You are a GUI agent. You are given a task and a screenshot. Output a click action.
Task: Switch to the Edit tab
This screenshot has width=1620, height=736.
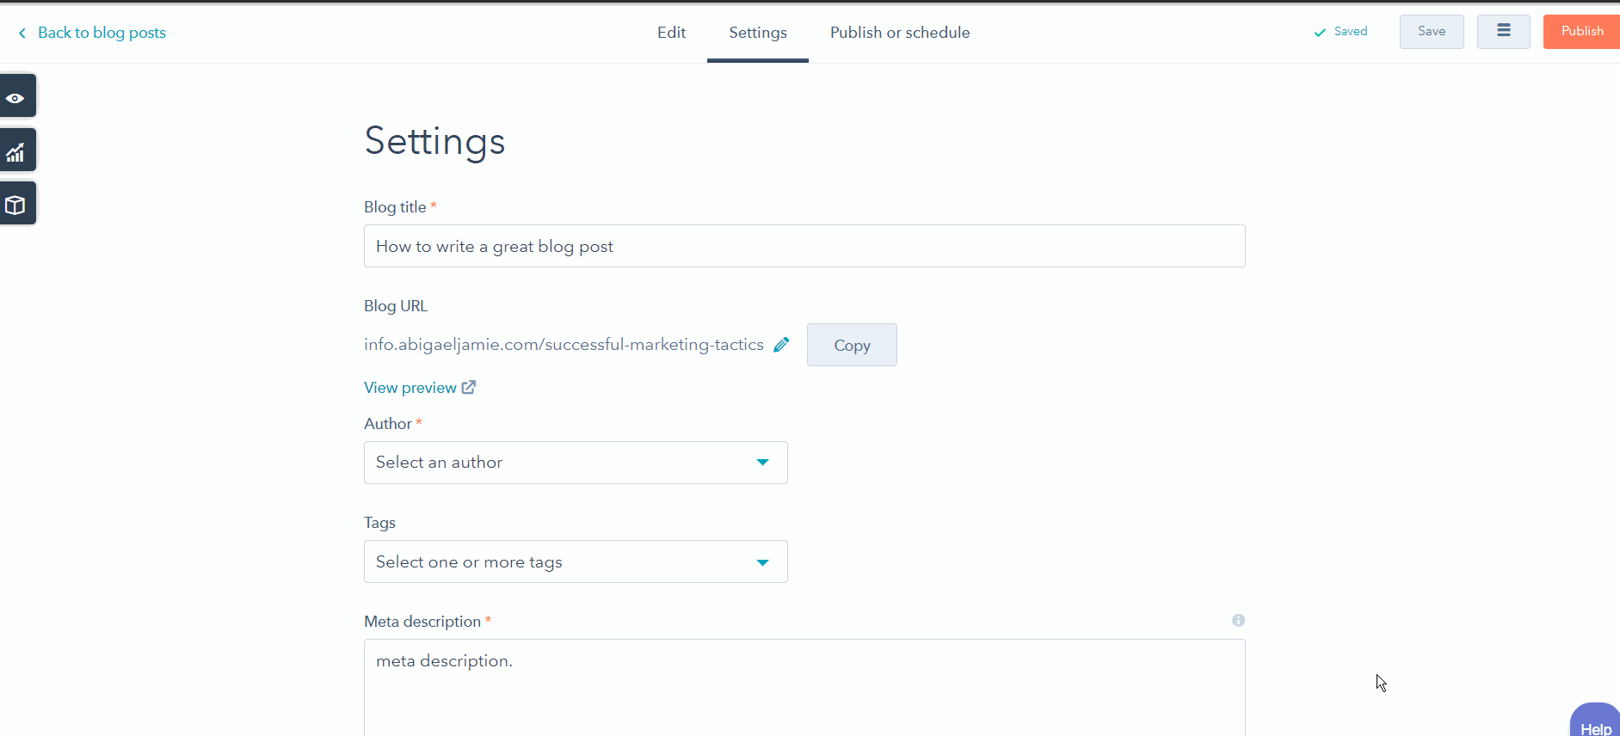671,33
